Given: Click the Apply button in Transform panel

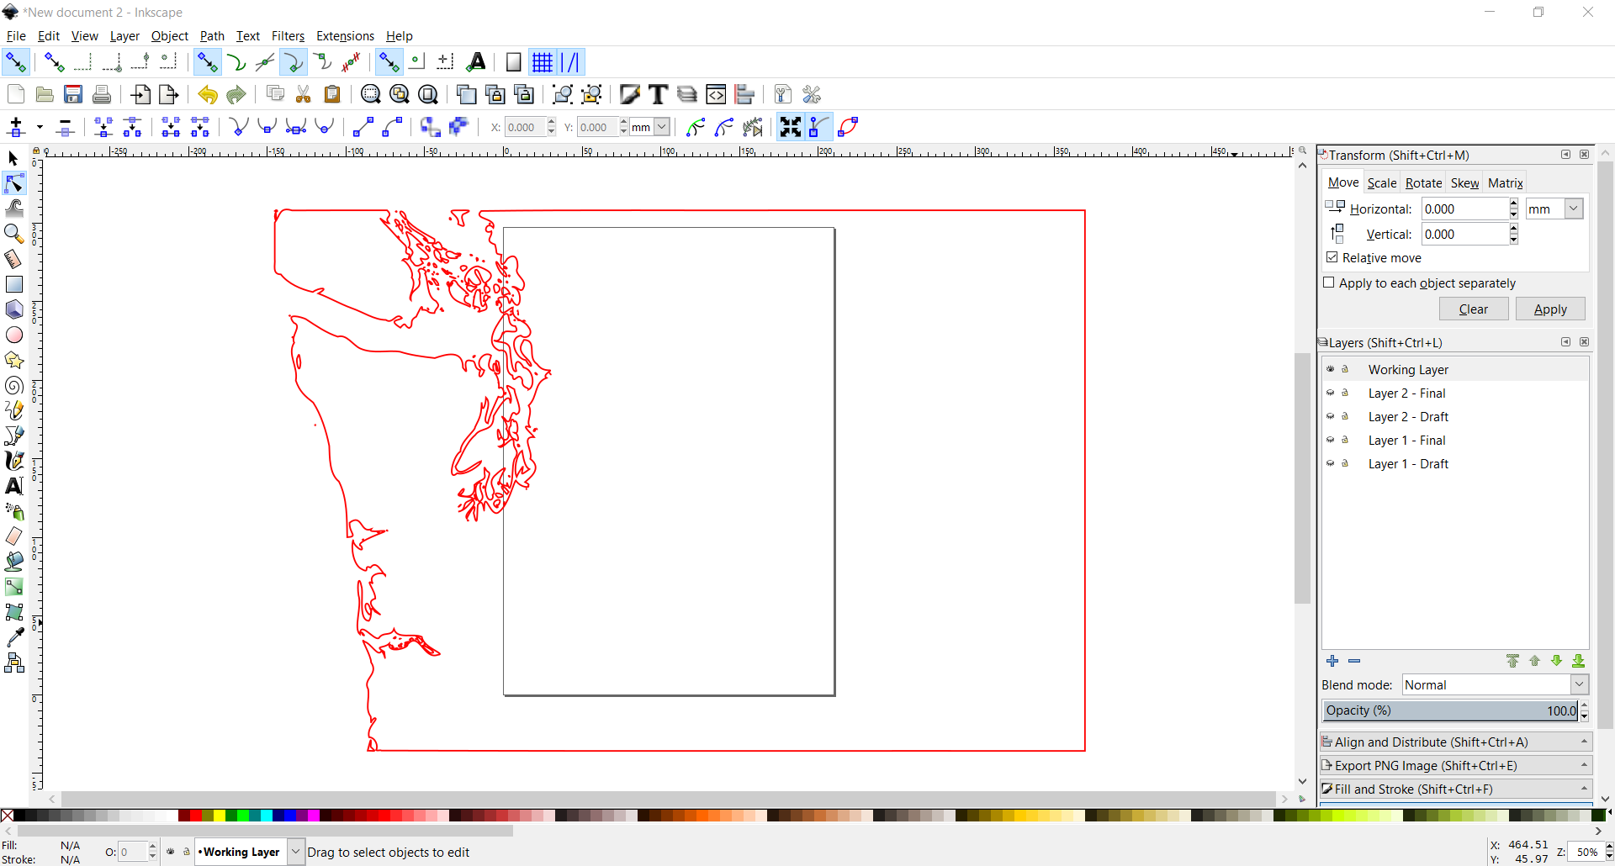Looking at the screenshot, I should point(1550,309).
